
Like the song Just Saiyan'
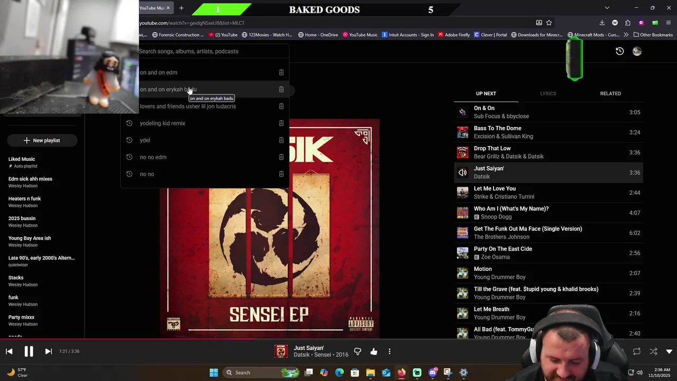[374, 351]
